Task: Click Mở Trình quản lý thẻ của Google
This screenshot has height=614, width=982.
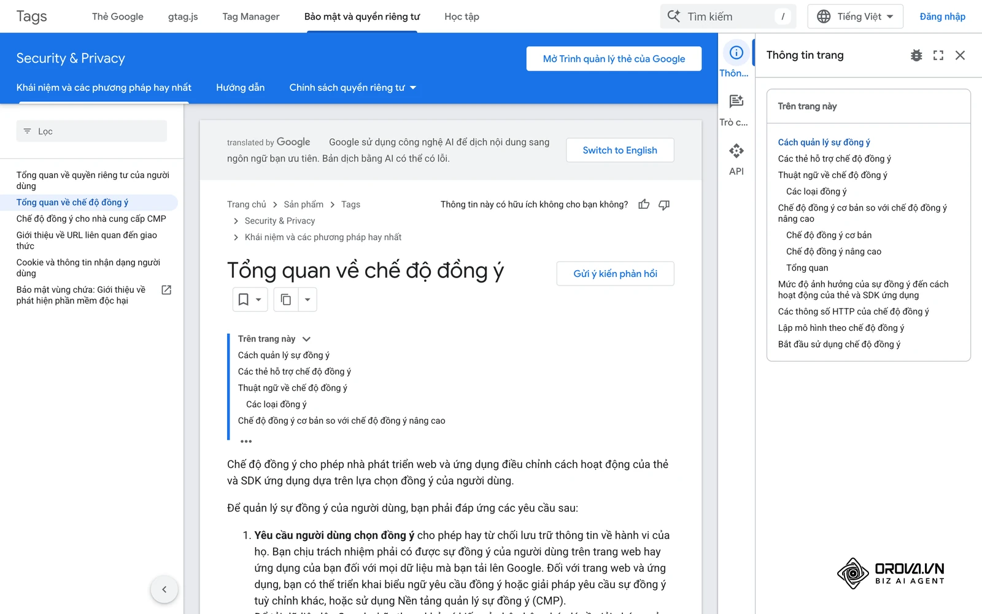Action: coord(614,59)
